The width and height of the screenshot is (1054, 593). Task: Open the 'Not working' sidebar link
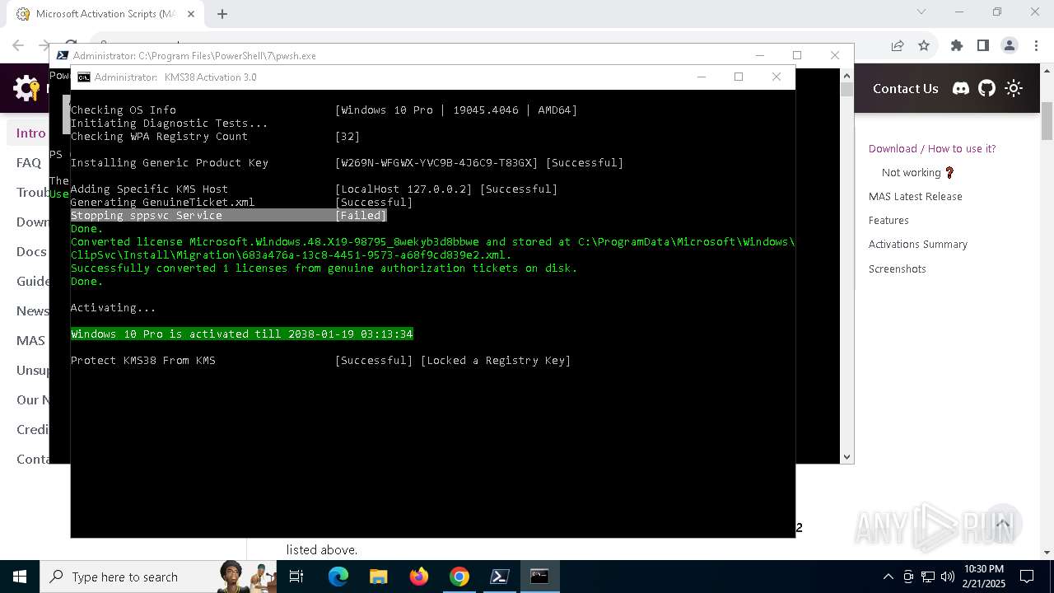pyautogui.click(x=917, y=172)
